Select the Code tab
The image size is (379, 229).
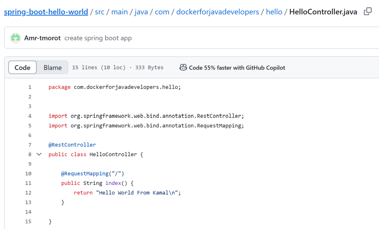click(x=22, y=67)
